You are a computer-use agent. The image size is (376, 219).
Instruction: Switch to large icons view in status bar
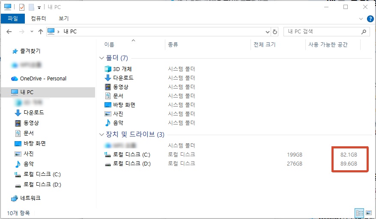(368, 213)
